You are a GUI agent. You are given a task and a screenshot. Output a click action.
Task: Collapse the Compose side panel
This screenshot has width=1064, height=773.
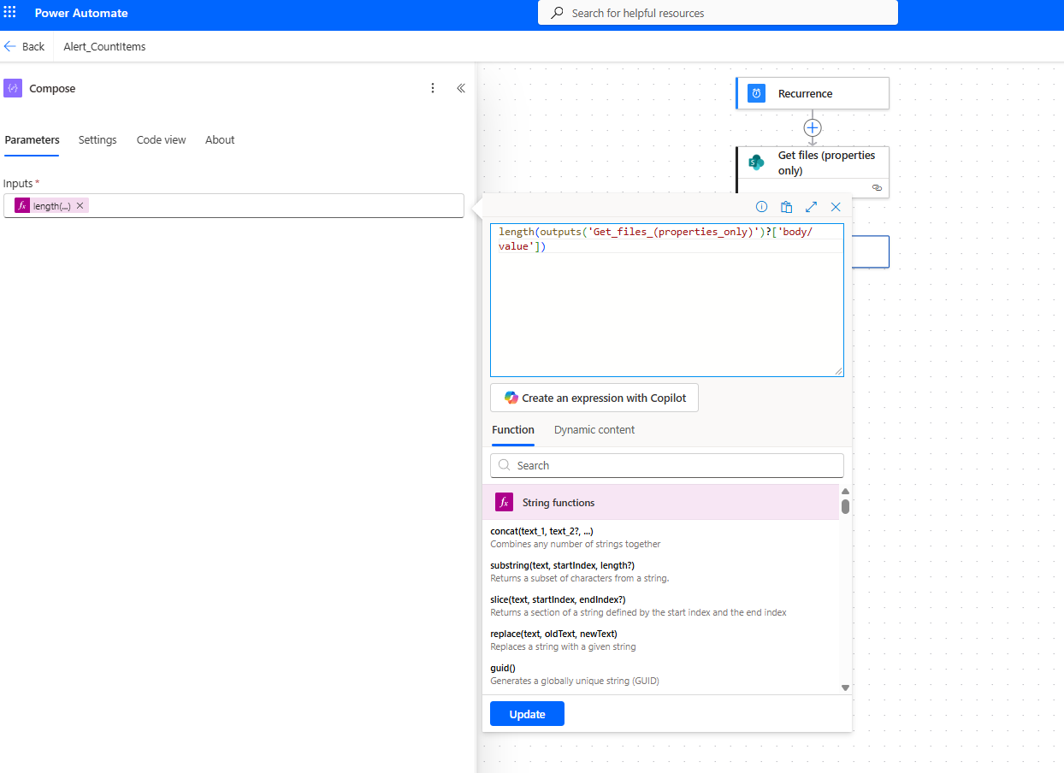click(460, 88)
